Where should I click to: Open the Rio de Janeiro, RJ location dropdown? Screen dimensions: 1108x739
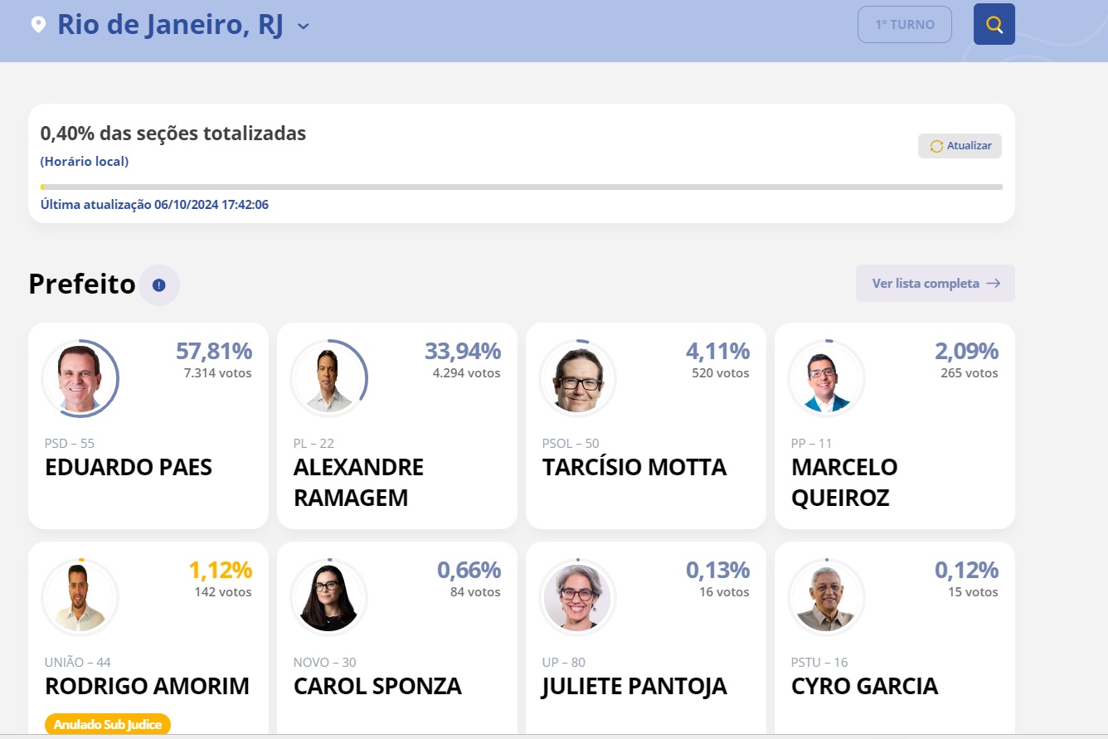pos(170,25)
